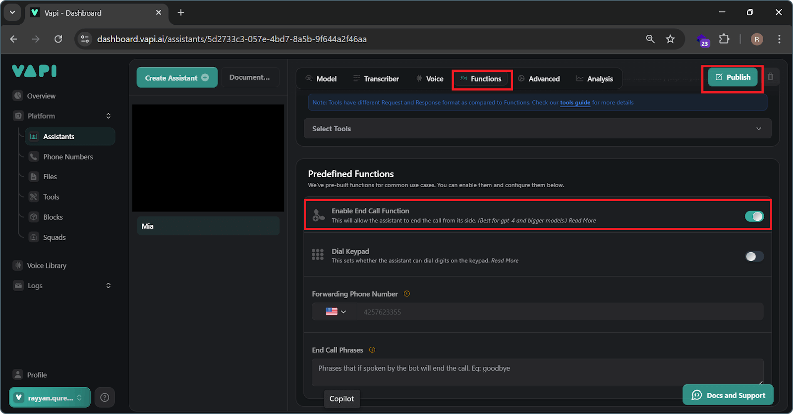Click the browser address bar URL
Image resolution: width=793 pixels, height=414 pixels.
232,39
